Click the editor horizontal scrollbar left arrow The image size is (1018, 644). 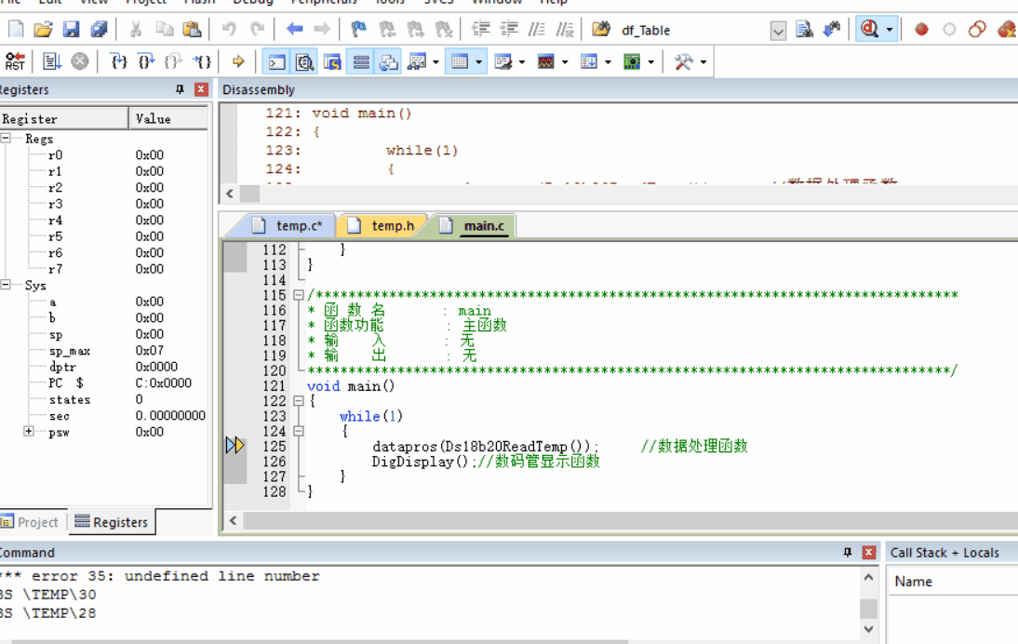233,520
